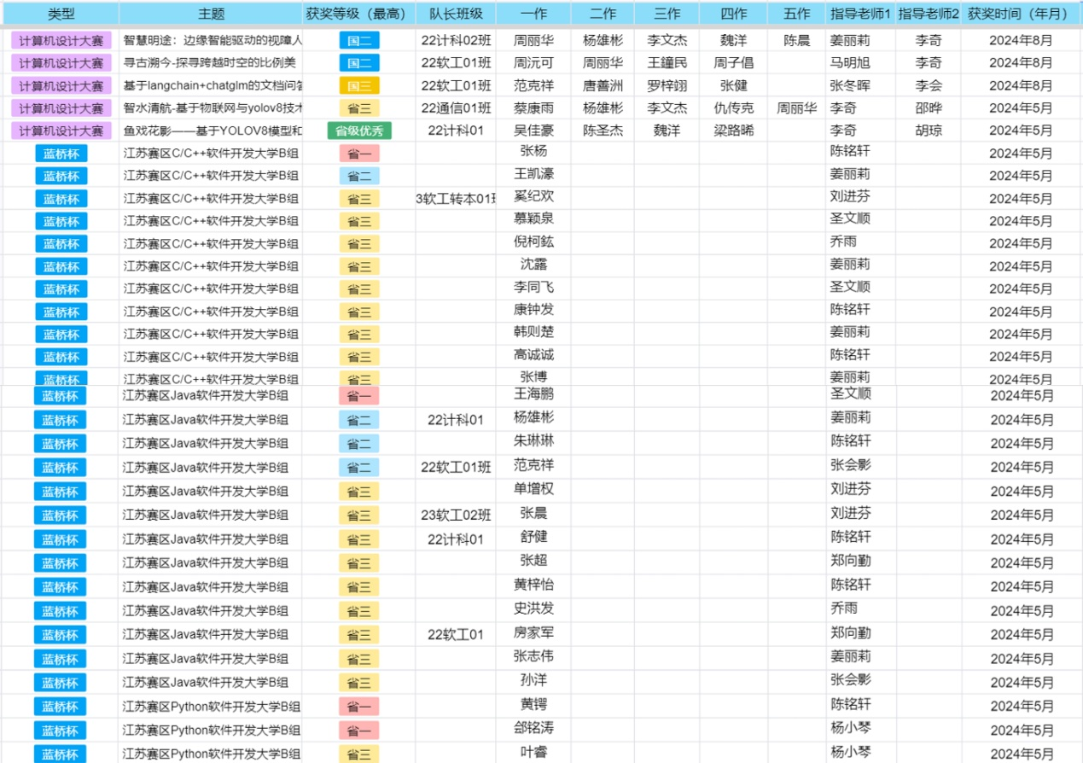Select the second advisor cell '胡琼'
Screen dimensions: 1083x763
928,130
